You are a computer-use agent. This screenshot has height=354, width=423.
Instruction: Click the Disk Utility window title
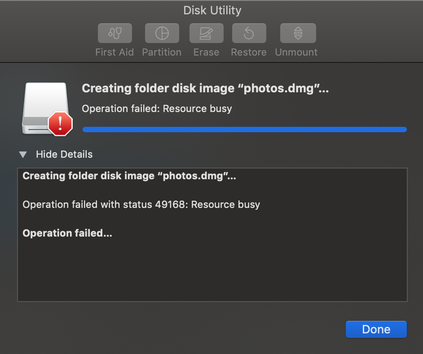click(x=212, y=10)
